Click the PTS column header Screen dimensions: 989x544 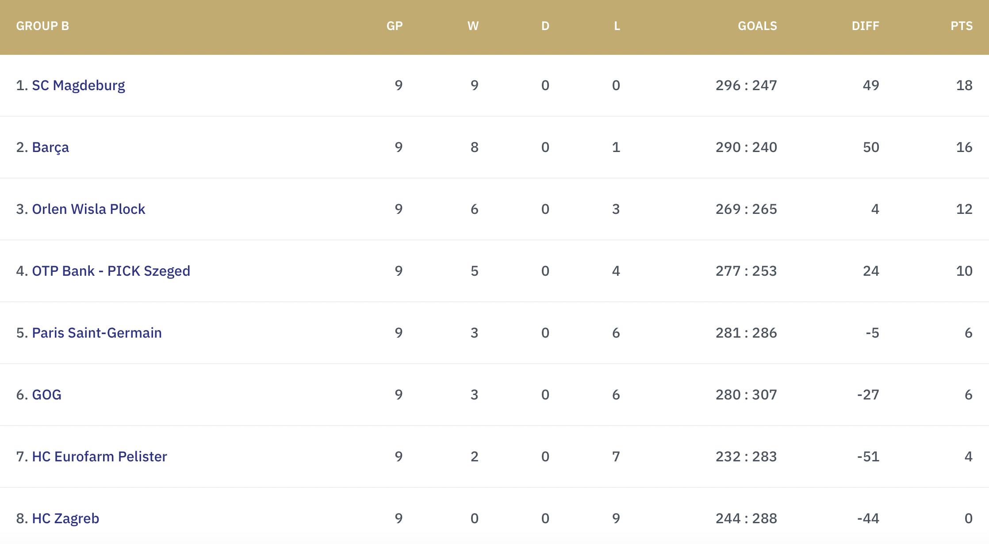pyautogui.click(x=961, y=26)
